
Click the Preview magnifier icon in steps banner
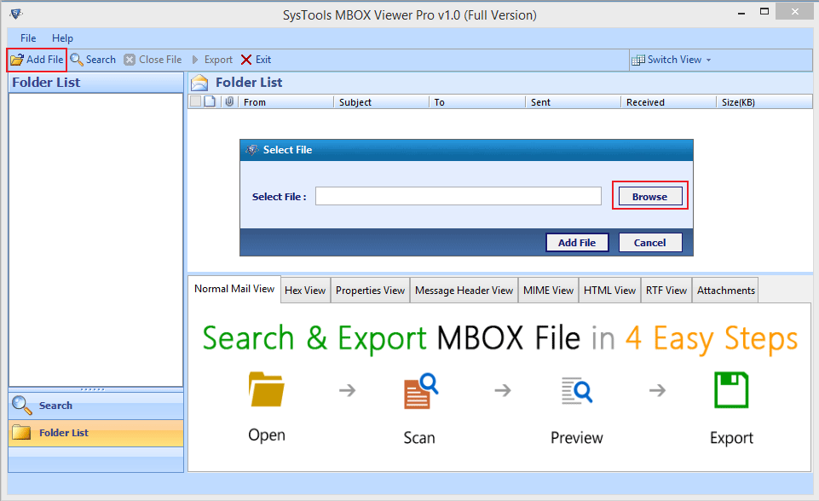pos(577,390)
